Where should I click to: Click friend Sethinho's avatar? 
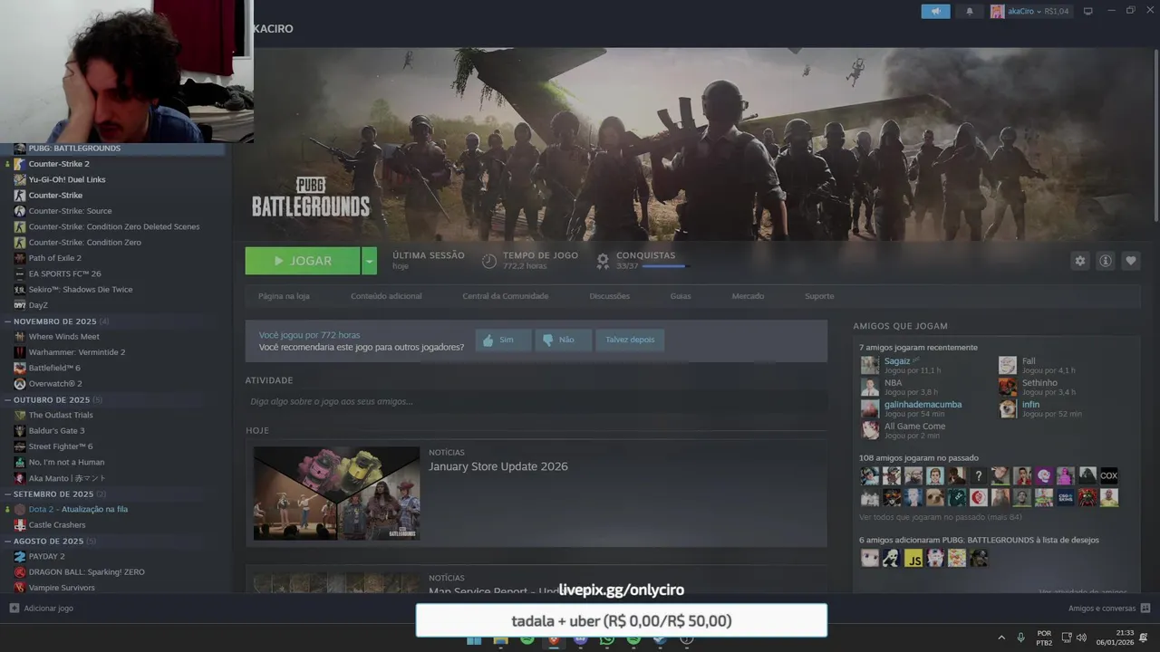pyautogui.click(x=1008, y=387)
